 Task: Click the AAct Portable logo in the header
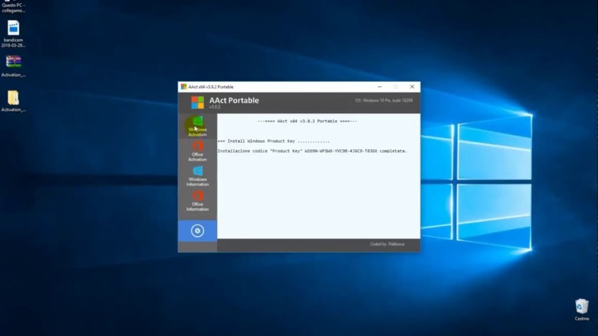(198, 102)
